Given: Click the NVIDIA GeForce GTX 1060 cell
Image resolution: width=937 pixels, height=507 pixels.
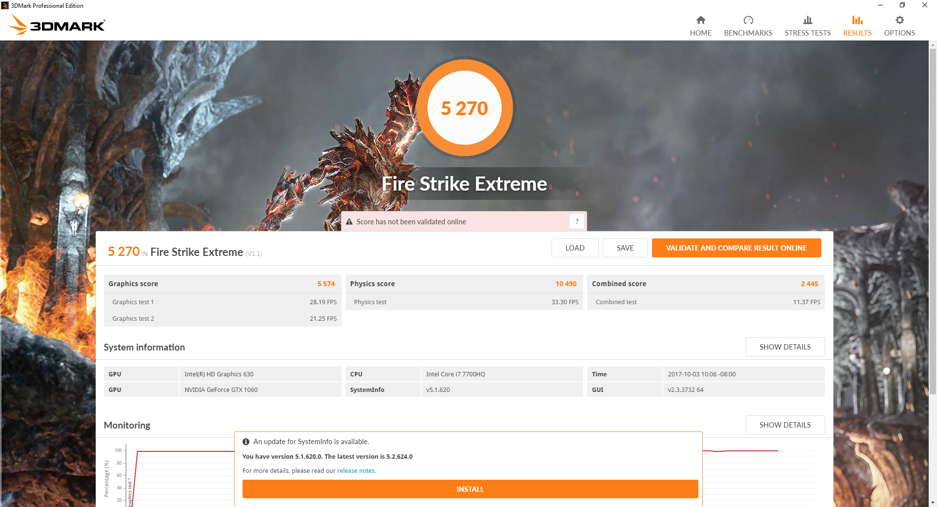Looking at the screenshot, I should click(x=261, y=390).
